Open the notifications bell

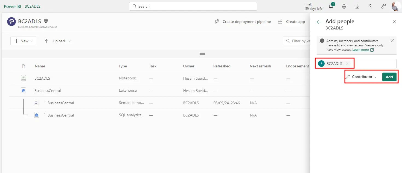coord(331,6)
